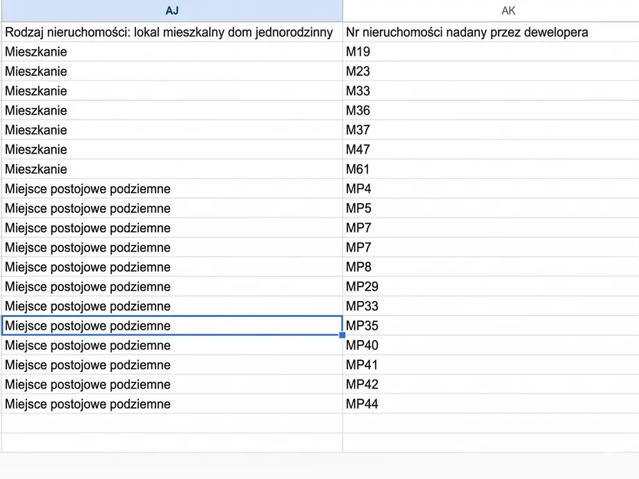Select cell containing M61
The image size is (639, 479).
490,169
